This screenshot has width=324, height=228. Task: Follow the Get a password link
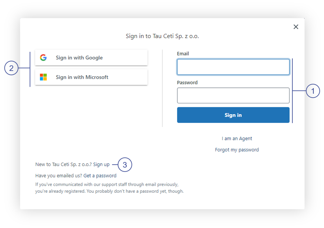coord(100,176)
